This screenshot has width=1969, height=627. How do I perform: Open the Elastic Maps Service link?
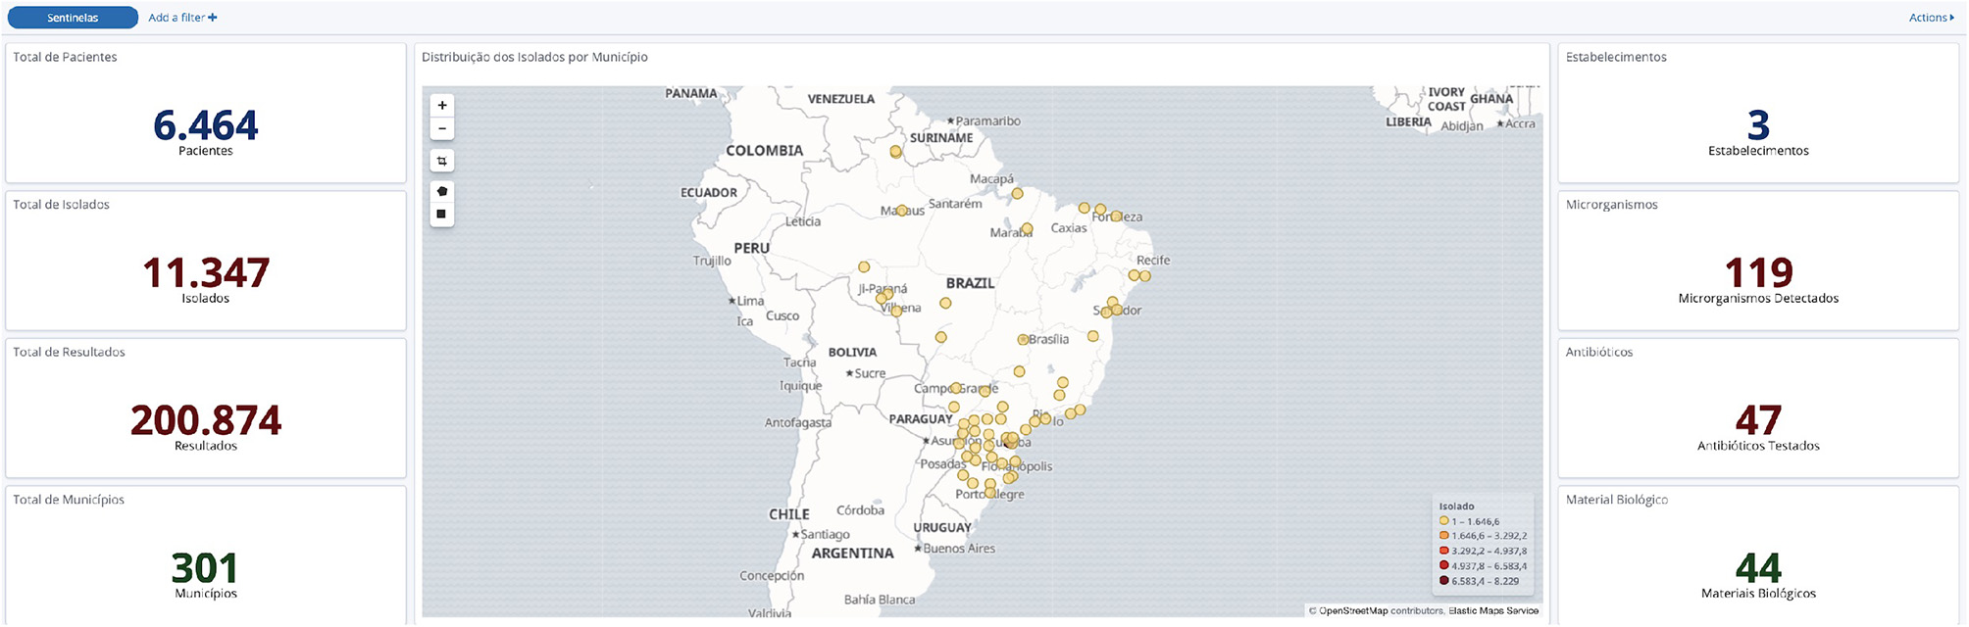[1493, 611]
